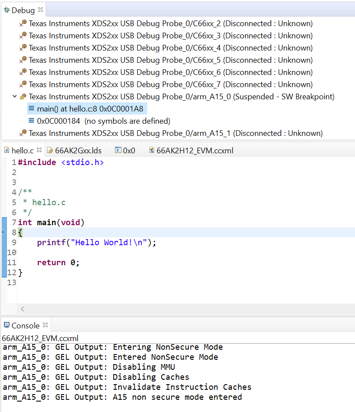Click the hello.c C file icon
This screenshot has width=355, height=412.
click(x=7, y=150)
